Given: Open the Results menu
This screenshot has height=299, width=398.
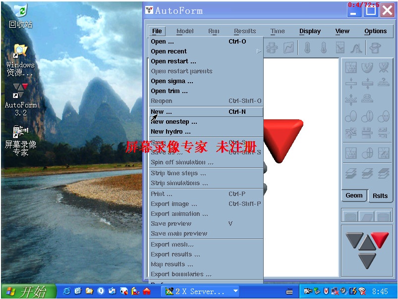Looking at the screenshot, I should pyautogui.click(x=245, y=31).
